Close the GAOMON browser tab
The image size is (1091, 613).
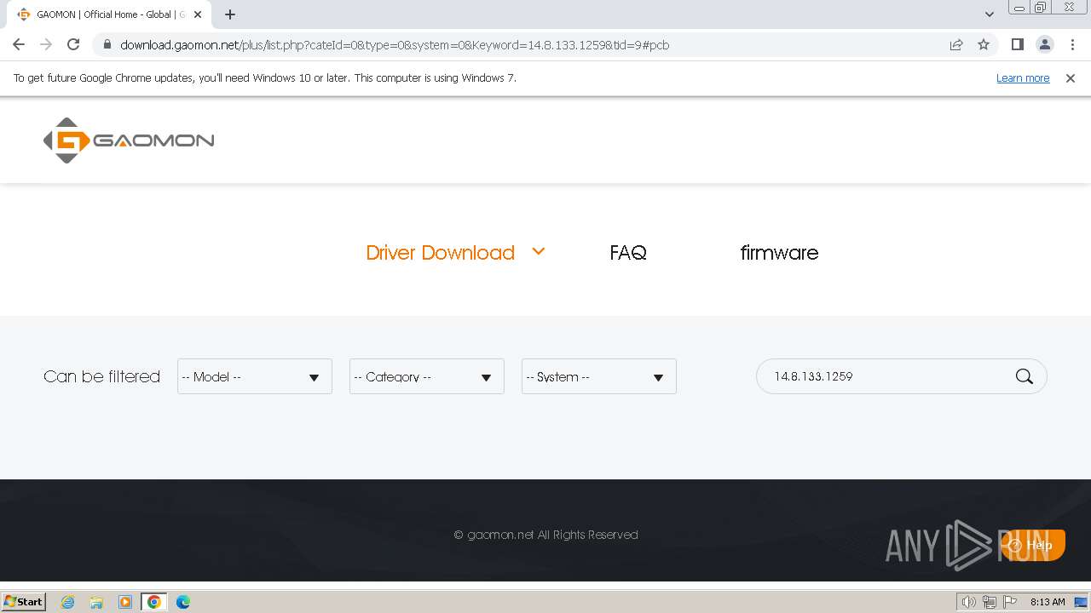[198, 14]
